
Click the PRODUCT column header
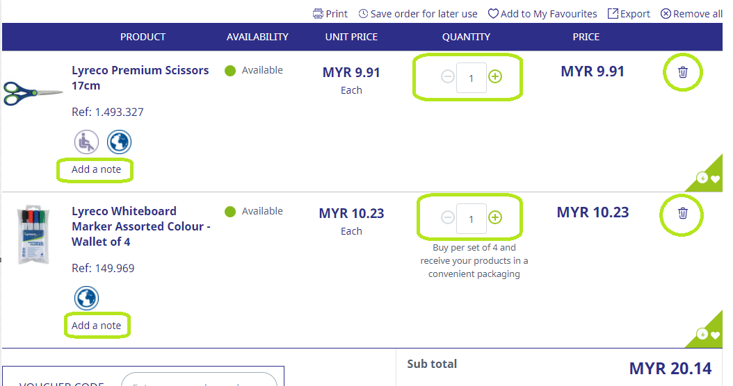tap(143, 37)
